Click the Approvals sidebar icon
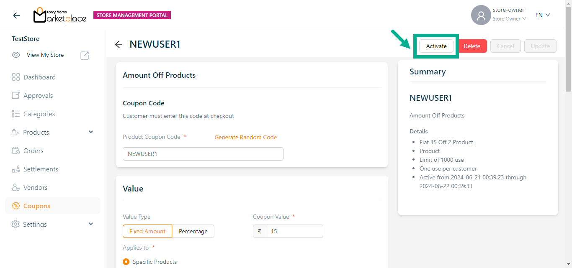The image size is (572, 268). click(x=16, y=95)
